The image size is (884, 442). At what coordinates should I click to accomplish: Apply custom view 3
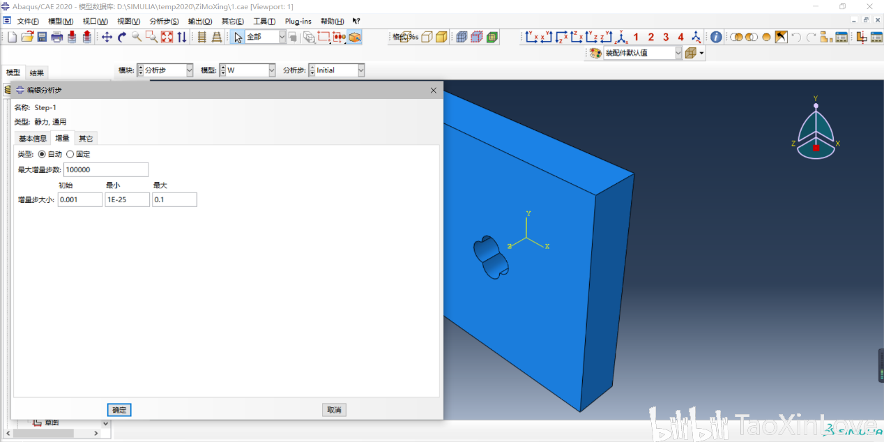pyautogui.click(x=666, y=37)
